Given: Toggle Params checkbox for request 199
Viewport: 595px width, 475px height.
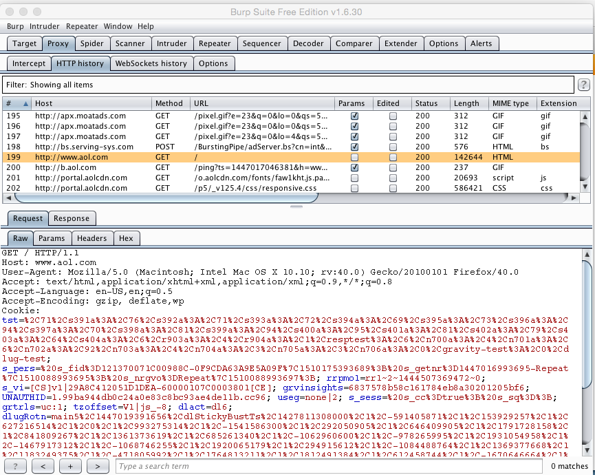Looking at the screenshot, I should 354,157.
